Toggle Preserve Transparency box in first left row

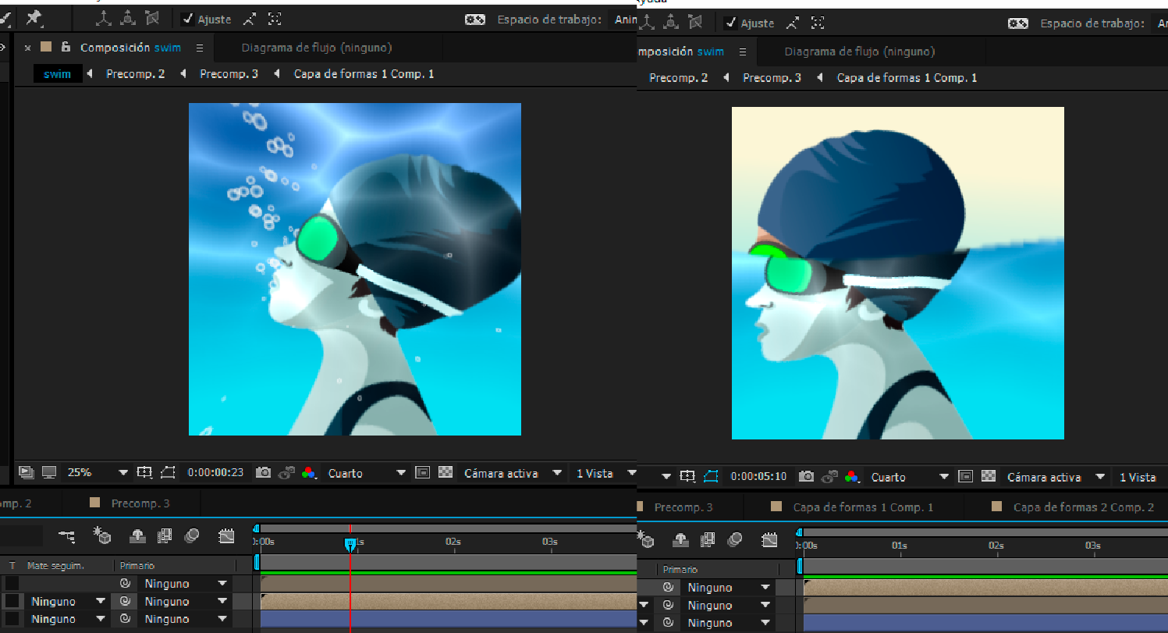[12, 583]
